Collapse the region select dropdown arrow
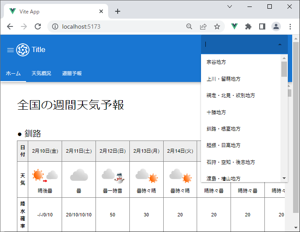Image resolution: width=300 pixels, height=232 pixels. coord(280,44)
